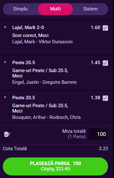Uncheck the 1.38 odds selection checkbox

(x=105, y=98)
